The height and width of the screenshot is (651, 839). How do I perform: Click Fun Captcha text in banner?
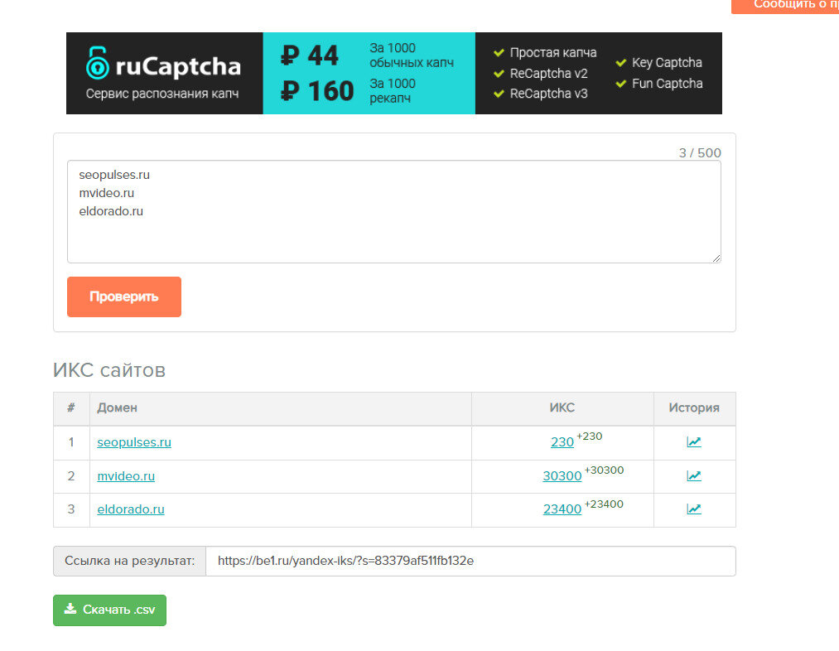(x=668, y=84)
